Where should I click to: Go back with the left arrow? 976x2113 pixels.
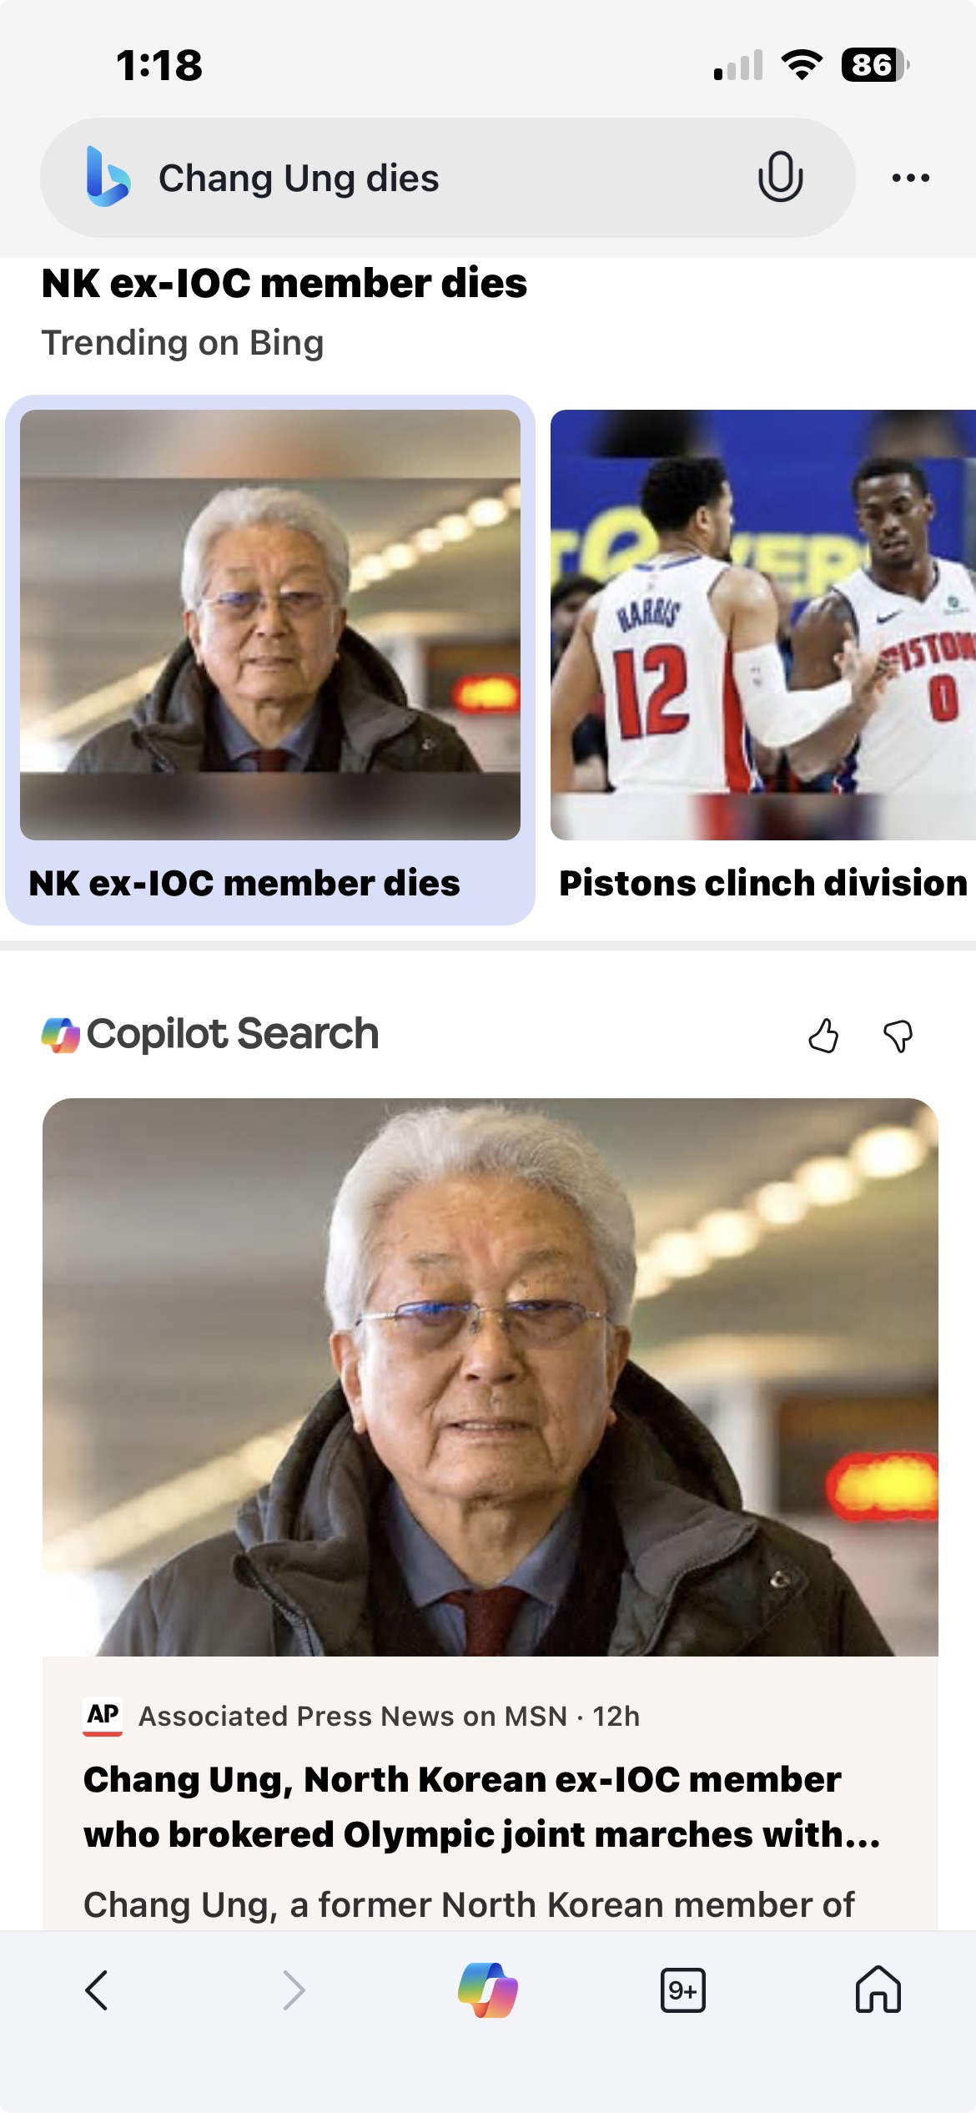pos(97,1990)
